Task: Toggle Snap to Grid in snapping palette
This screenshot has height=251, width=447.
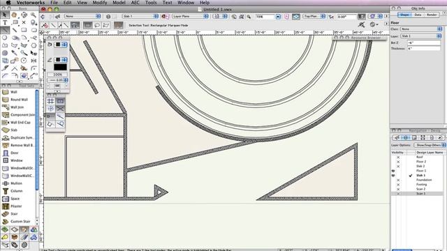Action: point(50,101)
